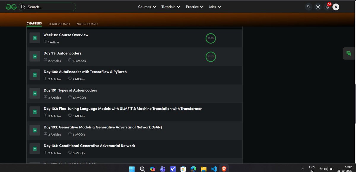The height and width of the screenshot is (172, 356).
Task: Open File Explorer from the taskbar
Action: (x=204, y=169)
